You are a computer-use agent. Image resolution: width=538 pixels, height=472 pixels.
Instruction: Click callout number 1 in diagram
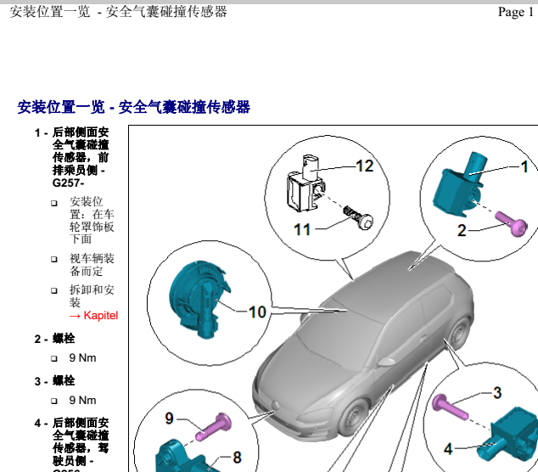pyautogui.click(x=524, y=167)
